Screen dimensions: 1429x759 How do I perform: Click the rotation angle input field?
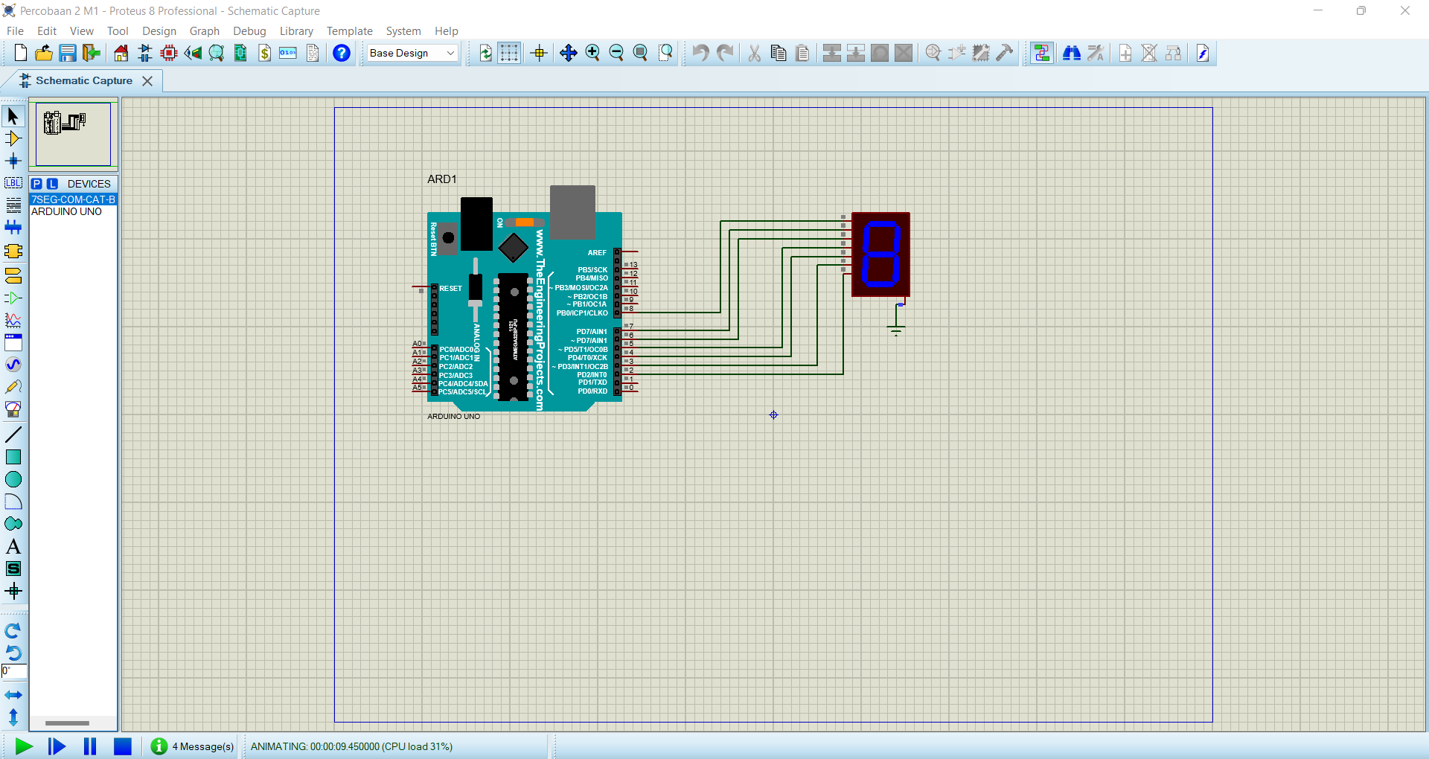pyautogui.click(x=14, y=671)
